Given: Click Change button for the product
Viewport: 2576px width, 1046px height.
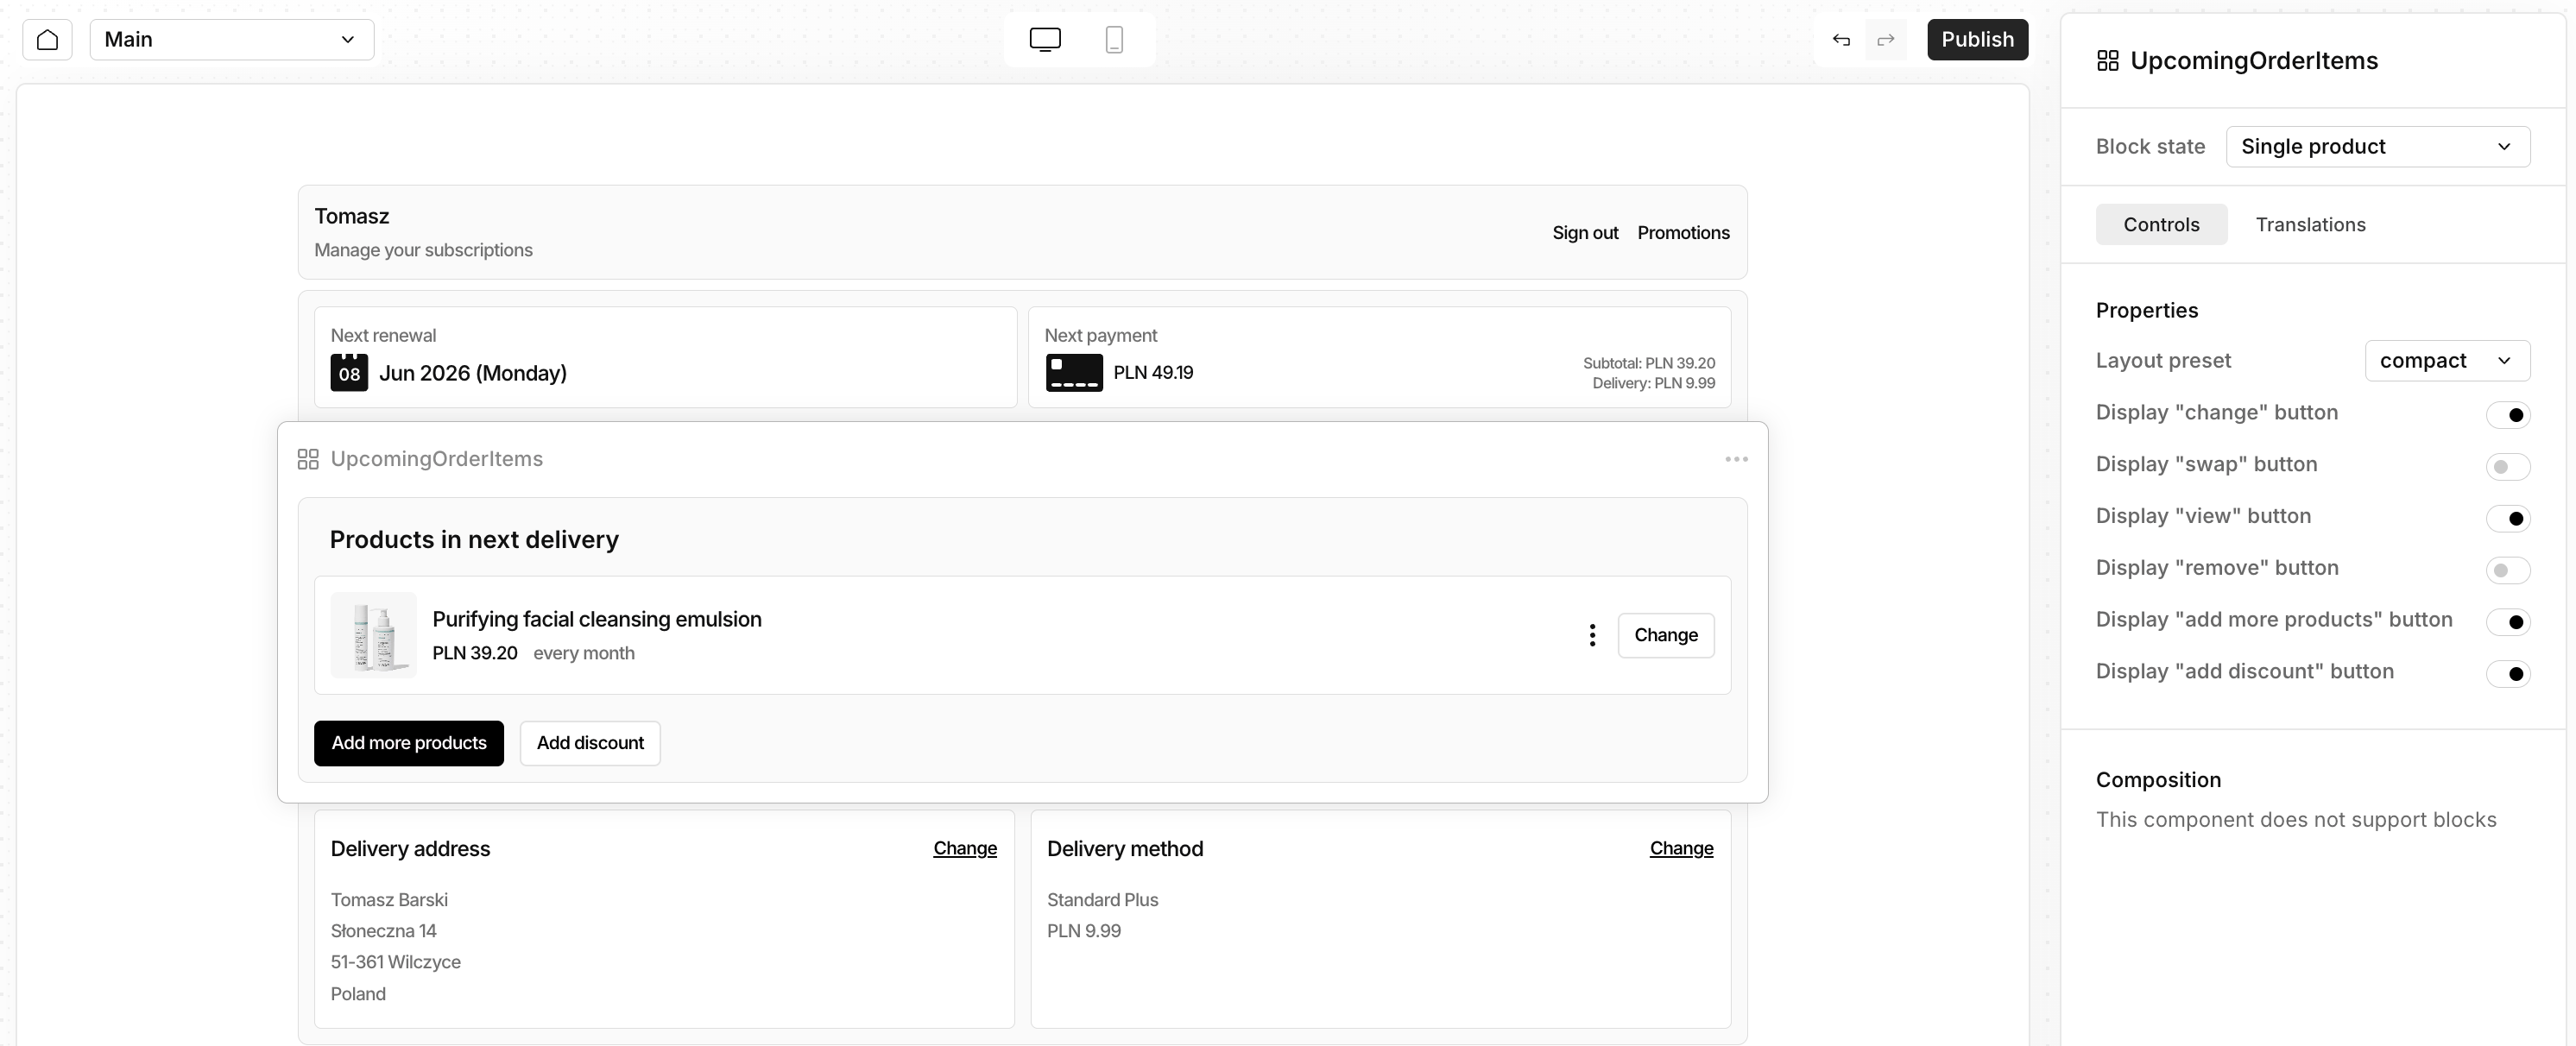Looking at the screenshot, I should (1666, 635).
